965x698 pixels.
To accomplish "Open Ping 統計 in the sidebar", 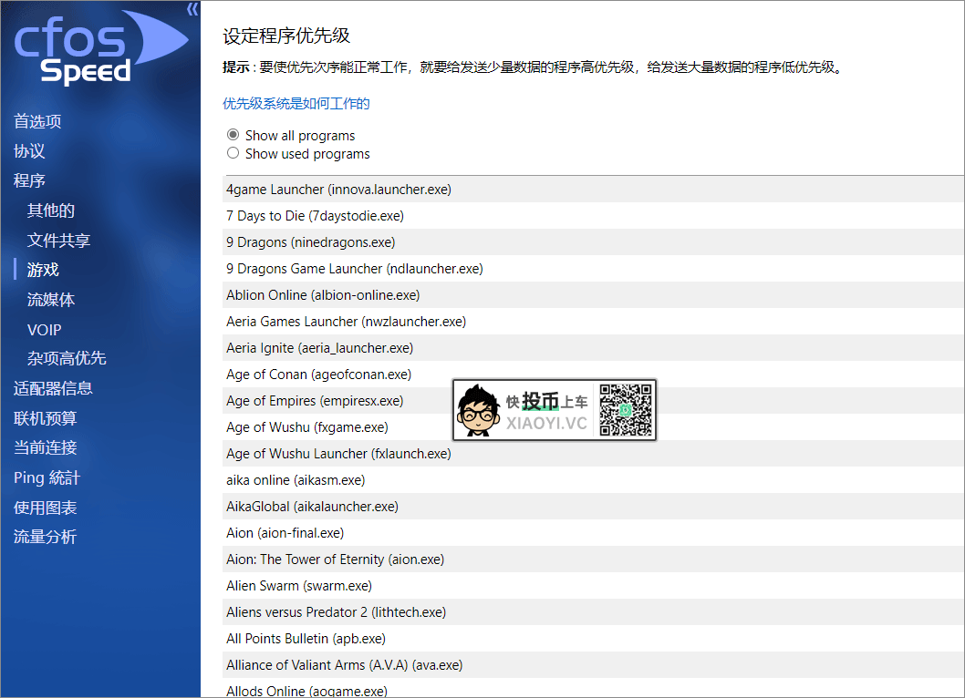I will click(47, 477).
